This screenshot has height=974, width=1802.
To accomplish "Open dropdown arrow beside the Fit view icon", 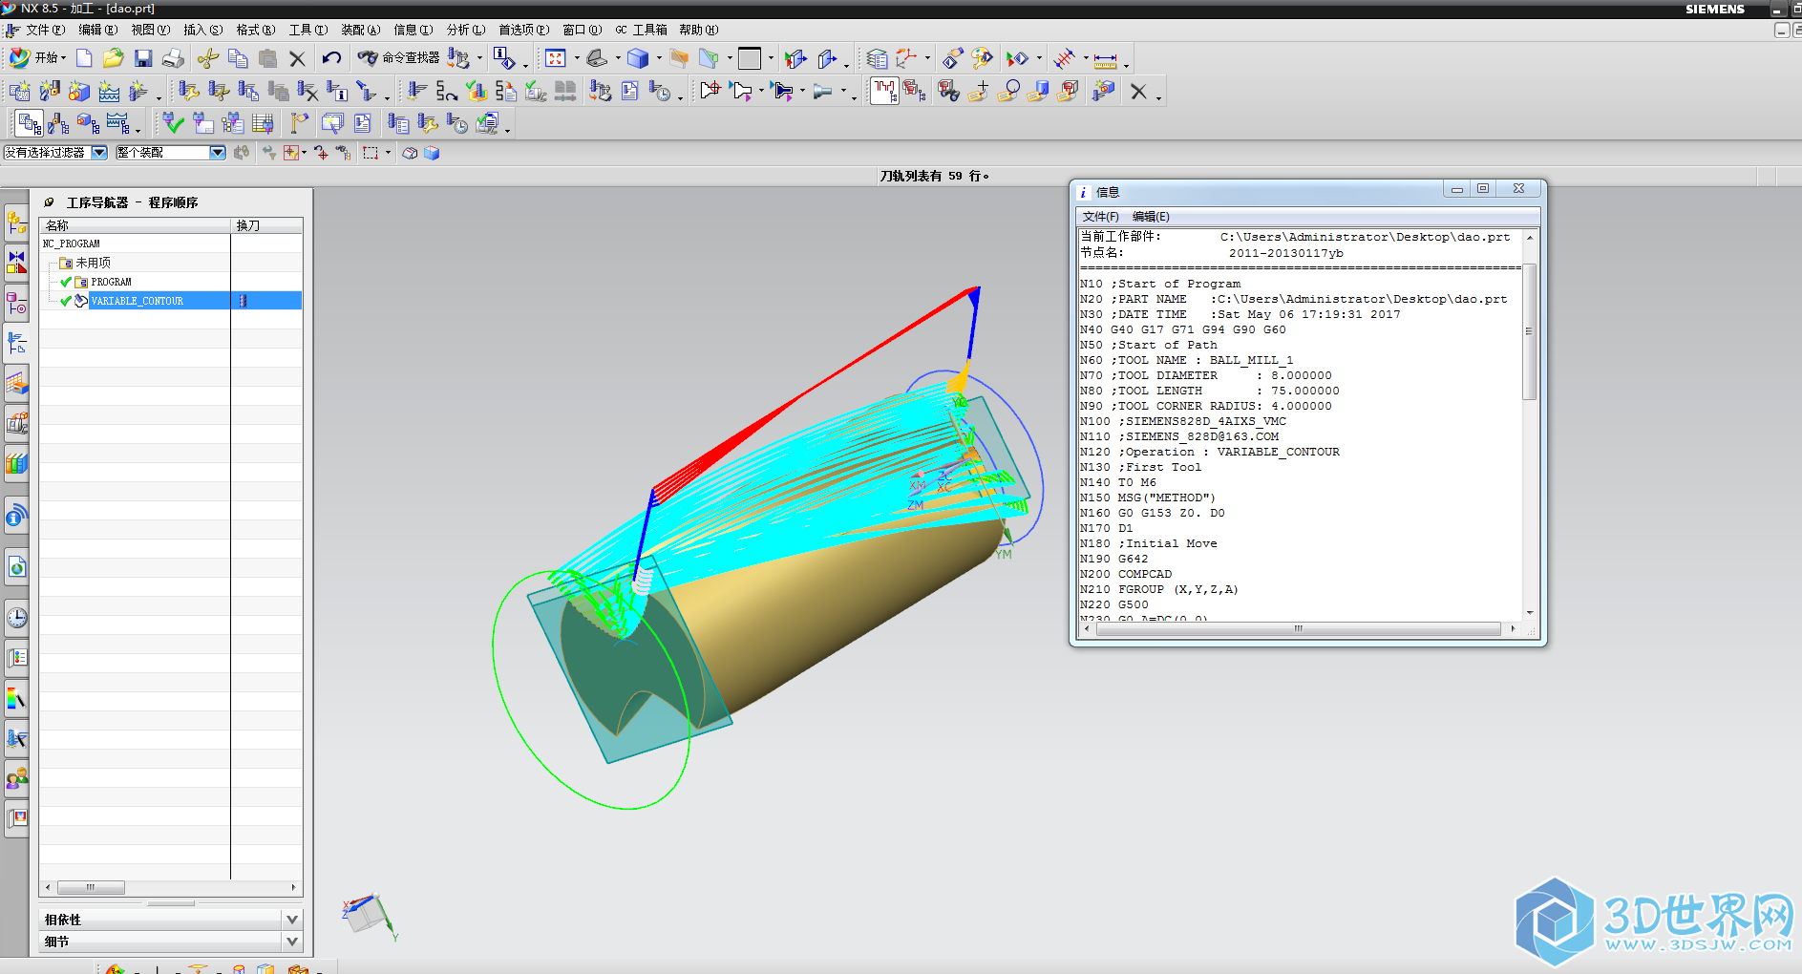I will coord(577,58).
